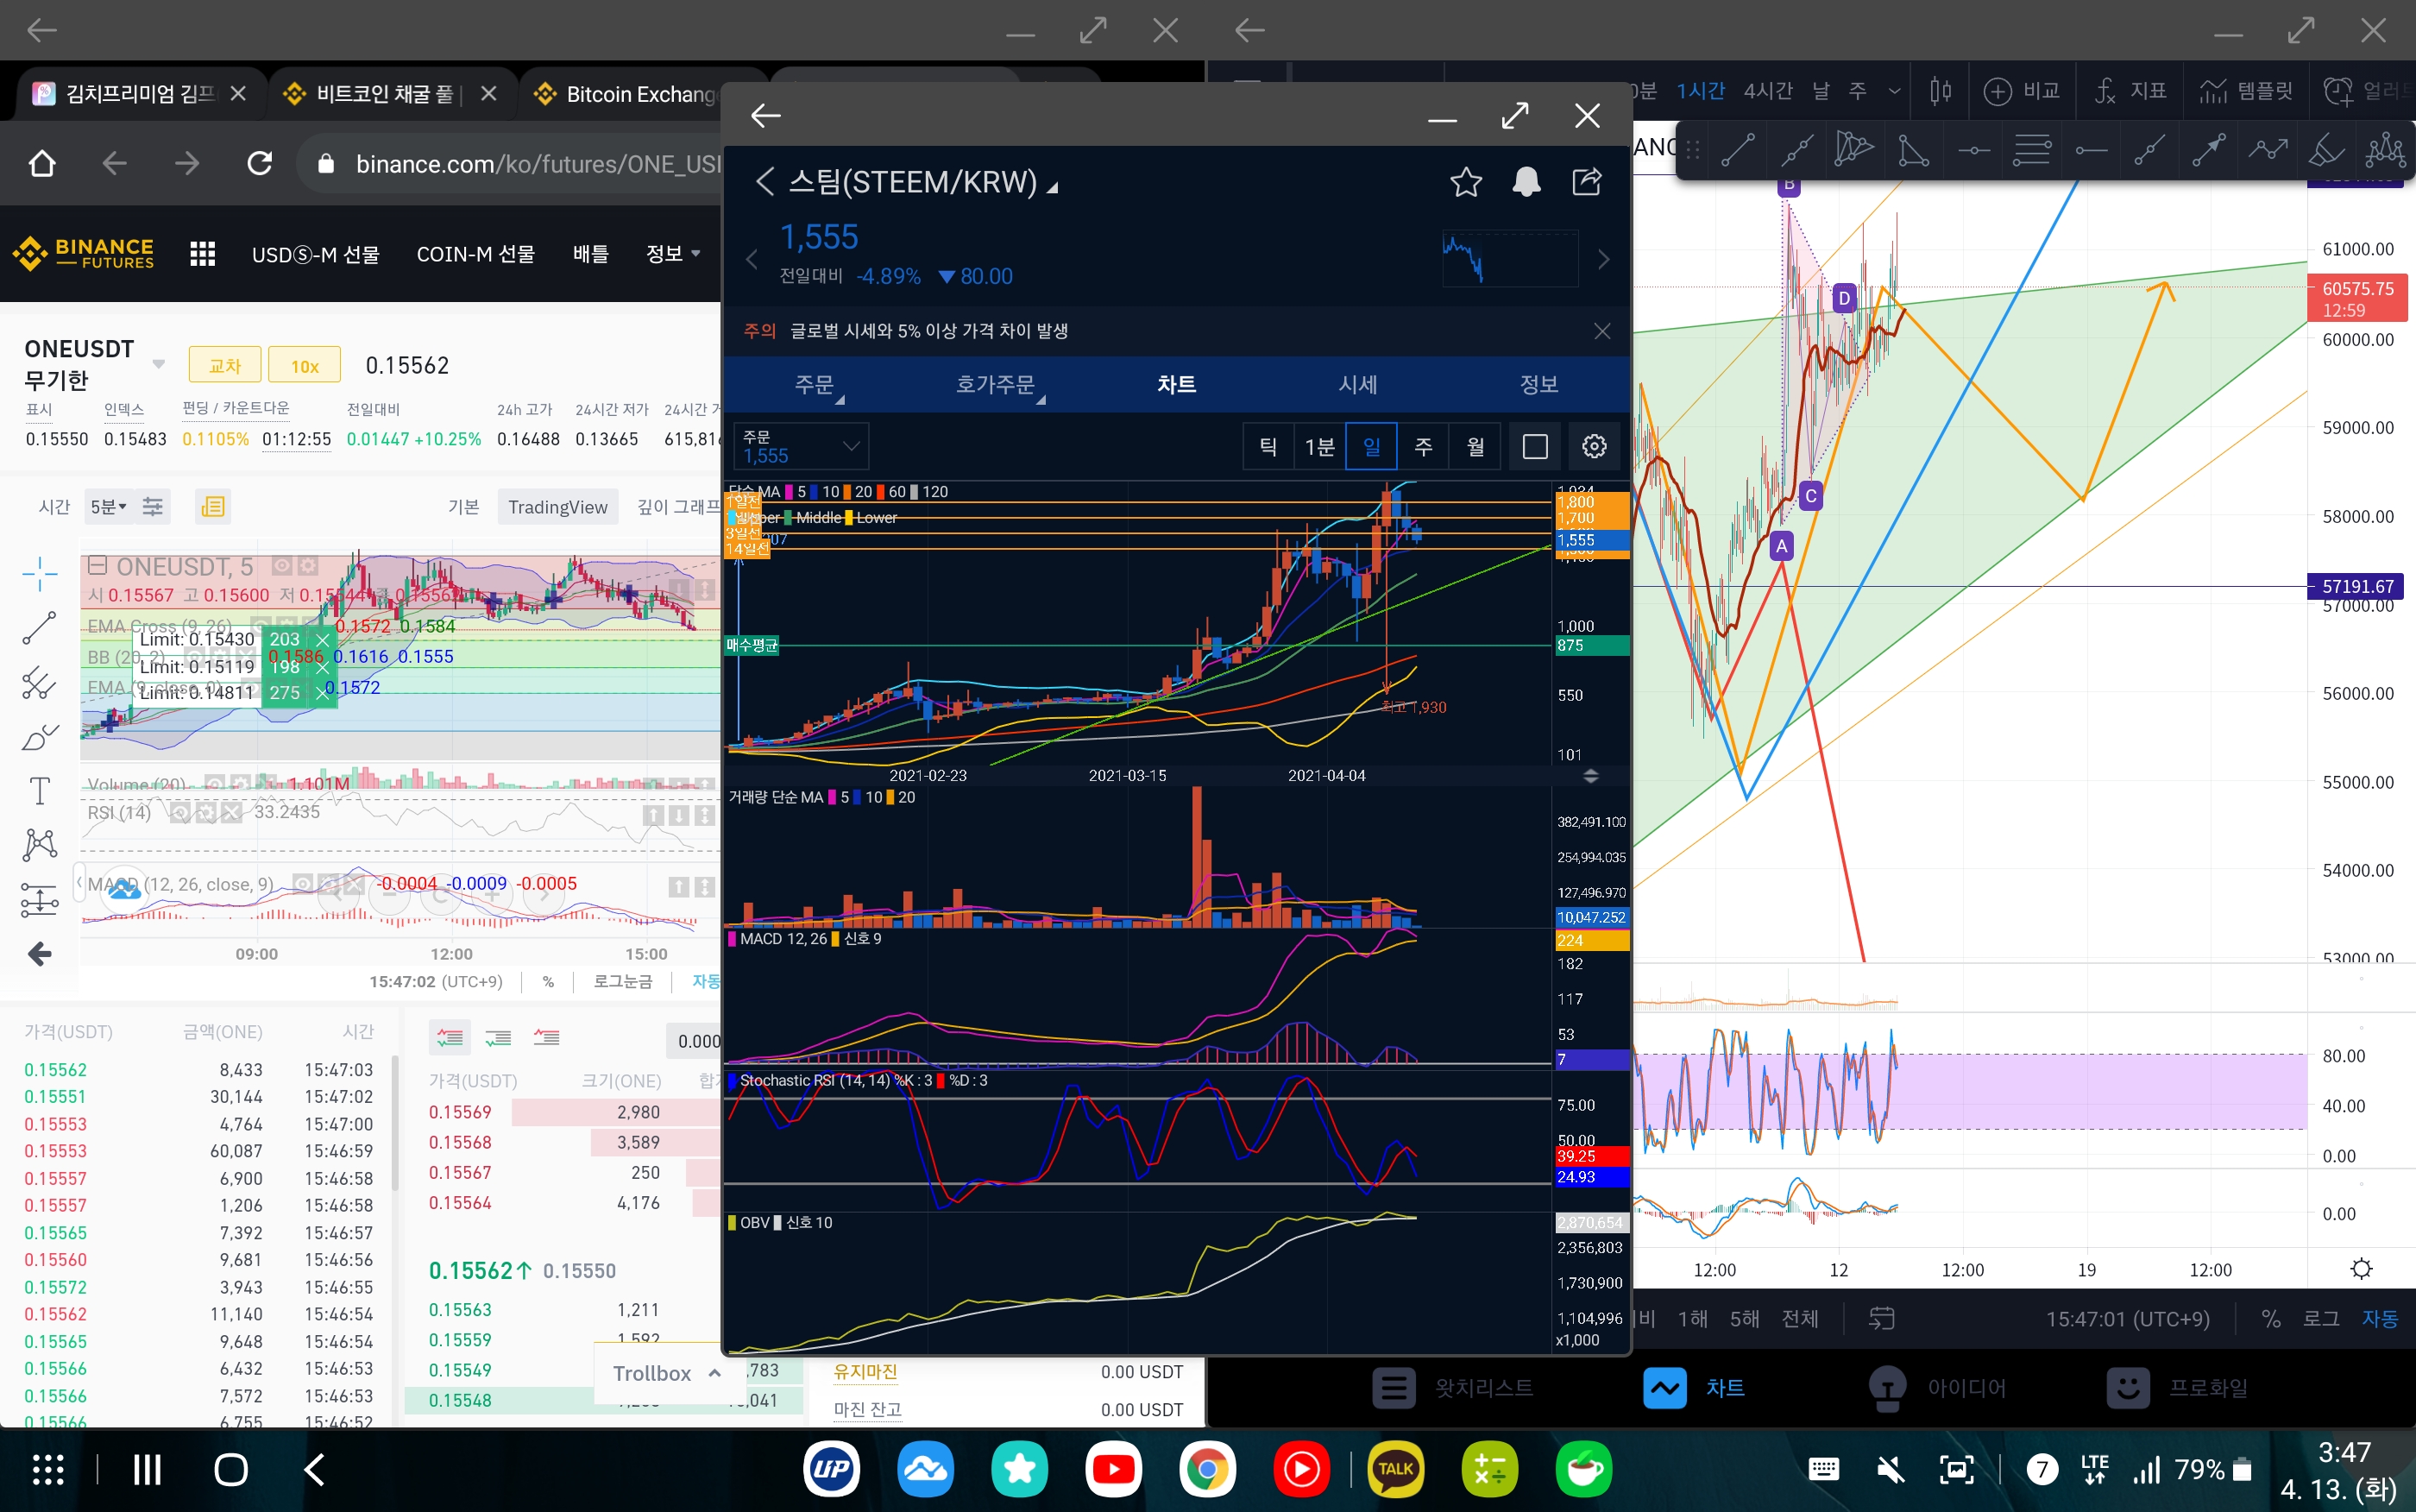Select the trend line drawing tool

(1737, 150)
